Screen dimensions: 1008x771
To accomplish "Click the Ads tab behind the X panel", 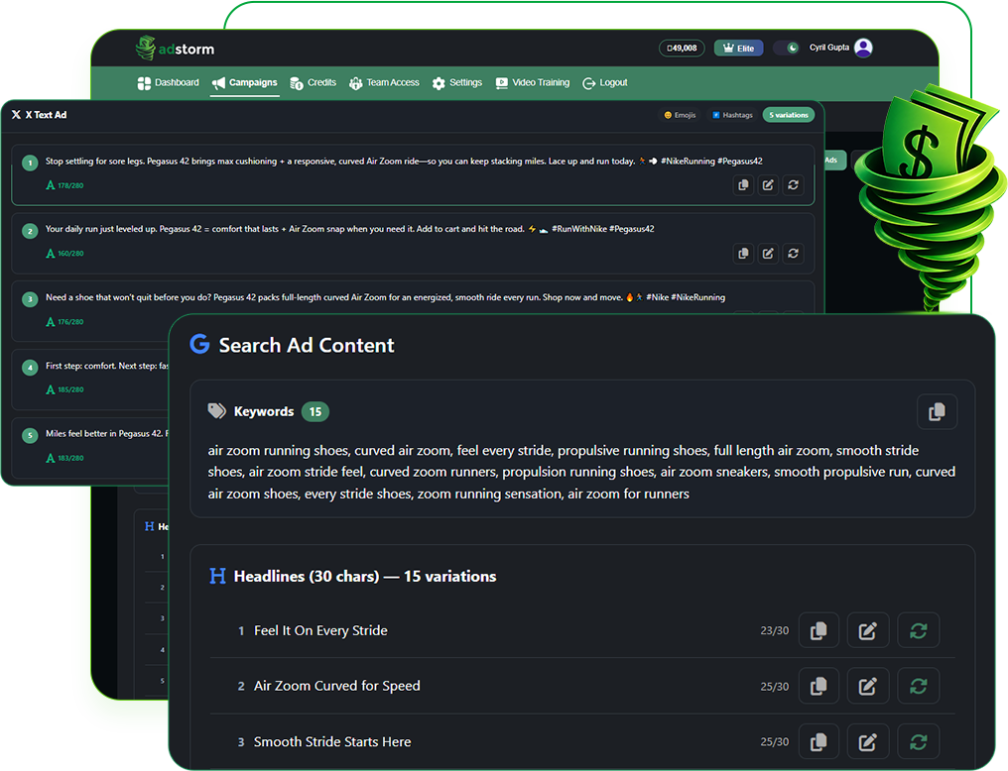I will [x=833, y=161].
